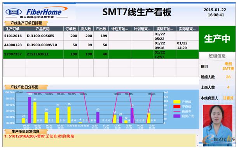Click the line supervisor's photo
239x148 pixels.
218,125
